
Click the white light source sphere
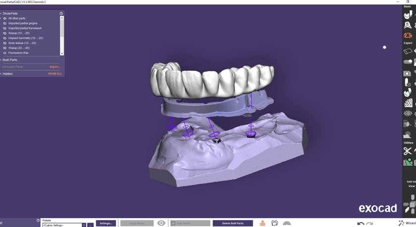(x=384, y=47)
